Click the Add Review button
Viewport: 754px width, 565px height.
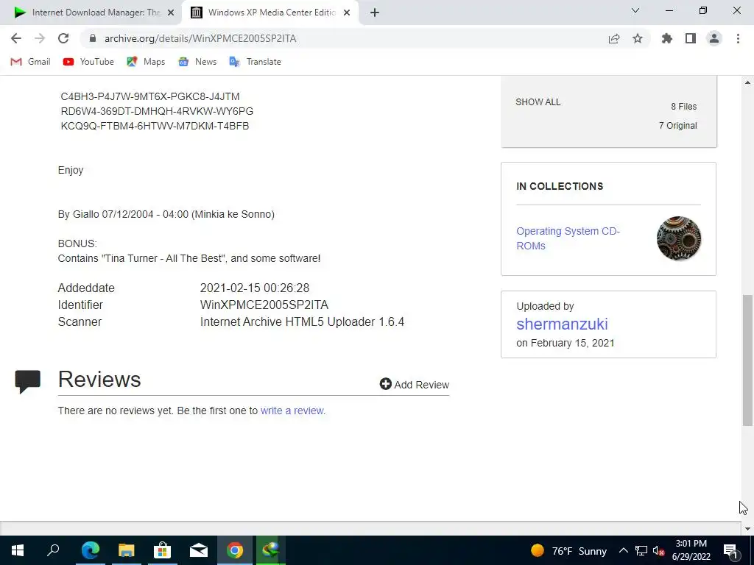(414, 384)
